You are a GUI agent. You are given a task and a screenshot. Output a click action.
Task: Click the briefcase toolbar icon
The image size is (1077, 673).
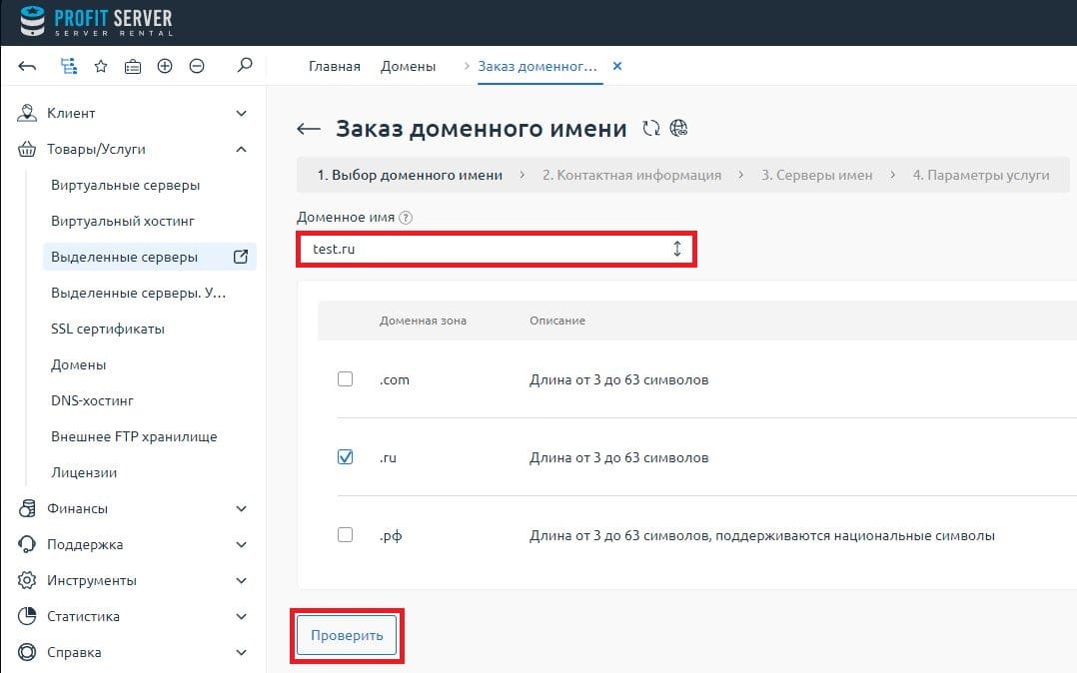(133, 67)
